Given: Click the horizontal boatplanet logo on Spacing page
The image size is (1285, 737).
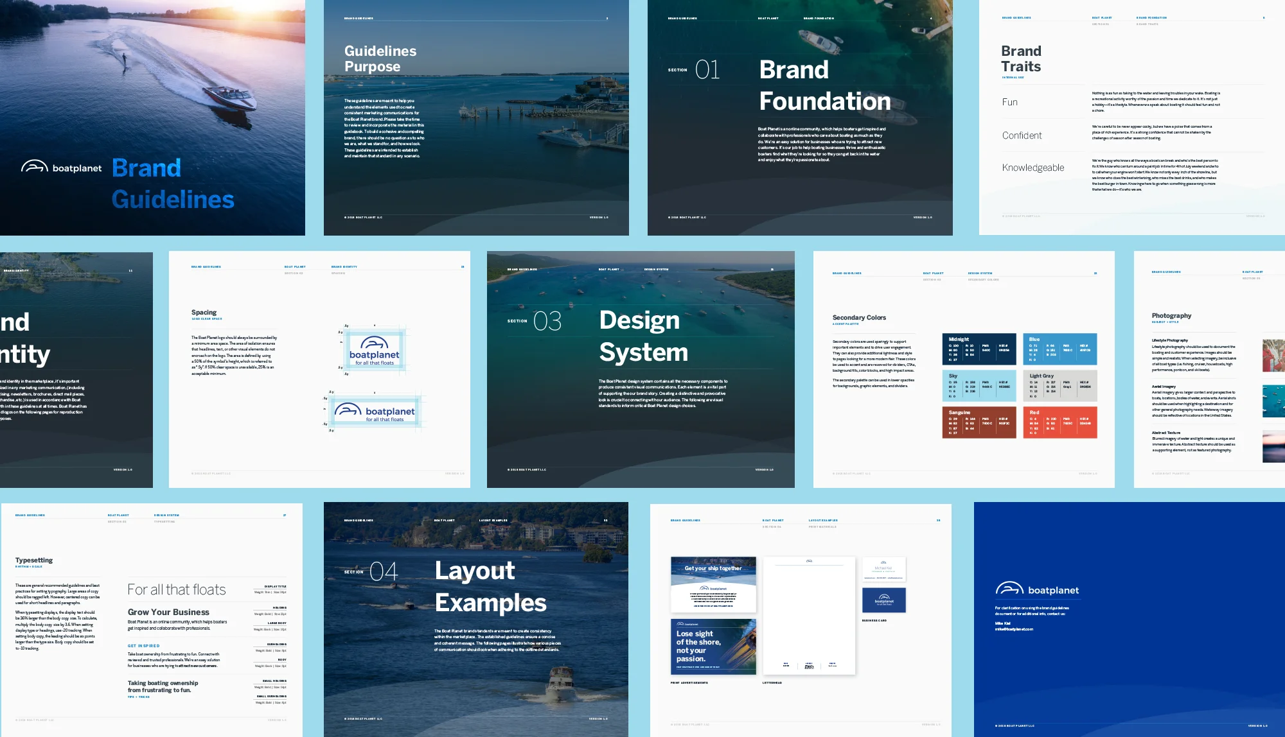Looking at the screenshot, I should 375,412.
